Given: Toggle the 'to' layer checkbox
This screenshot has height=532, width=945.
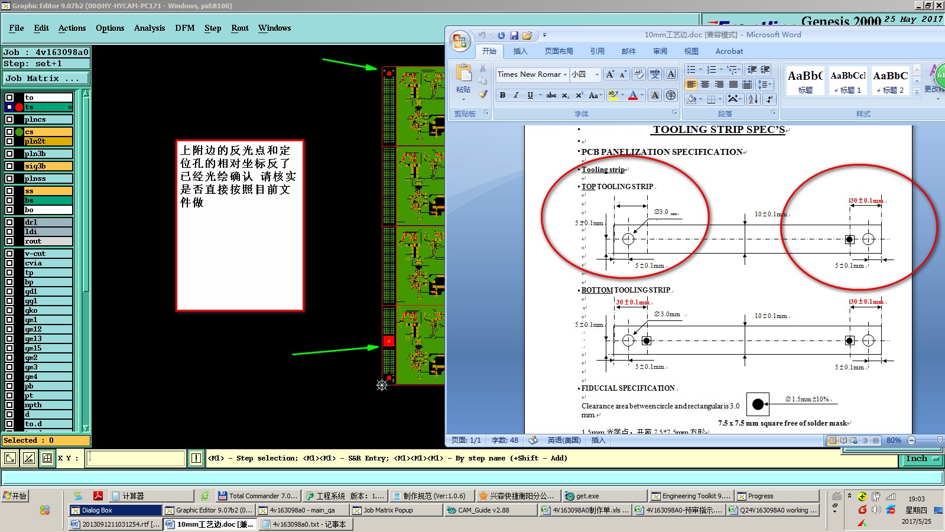Looking at the screenshot, I should [x=9, y=98].
